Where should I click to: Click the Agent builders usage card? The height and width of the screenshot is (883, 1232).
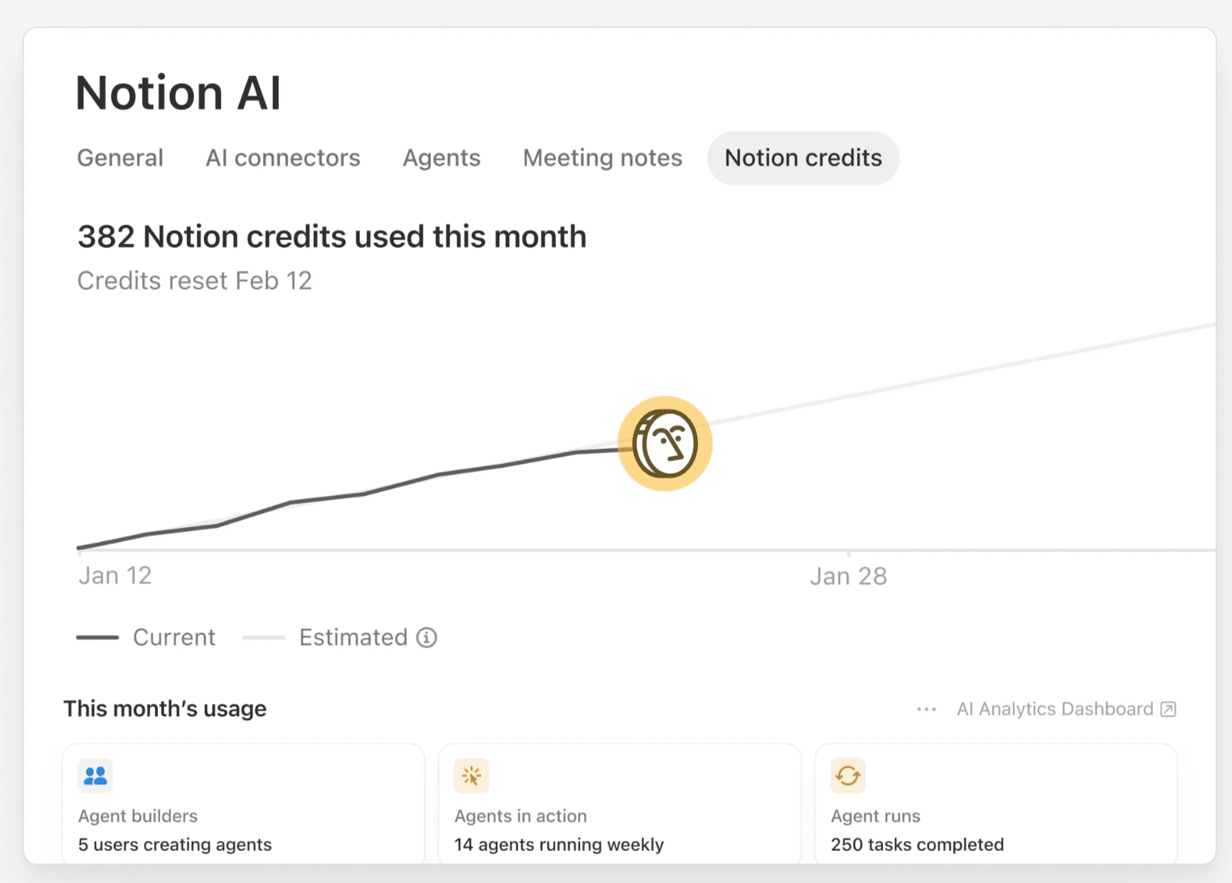coord(243,810)
